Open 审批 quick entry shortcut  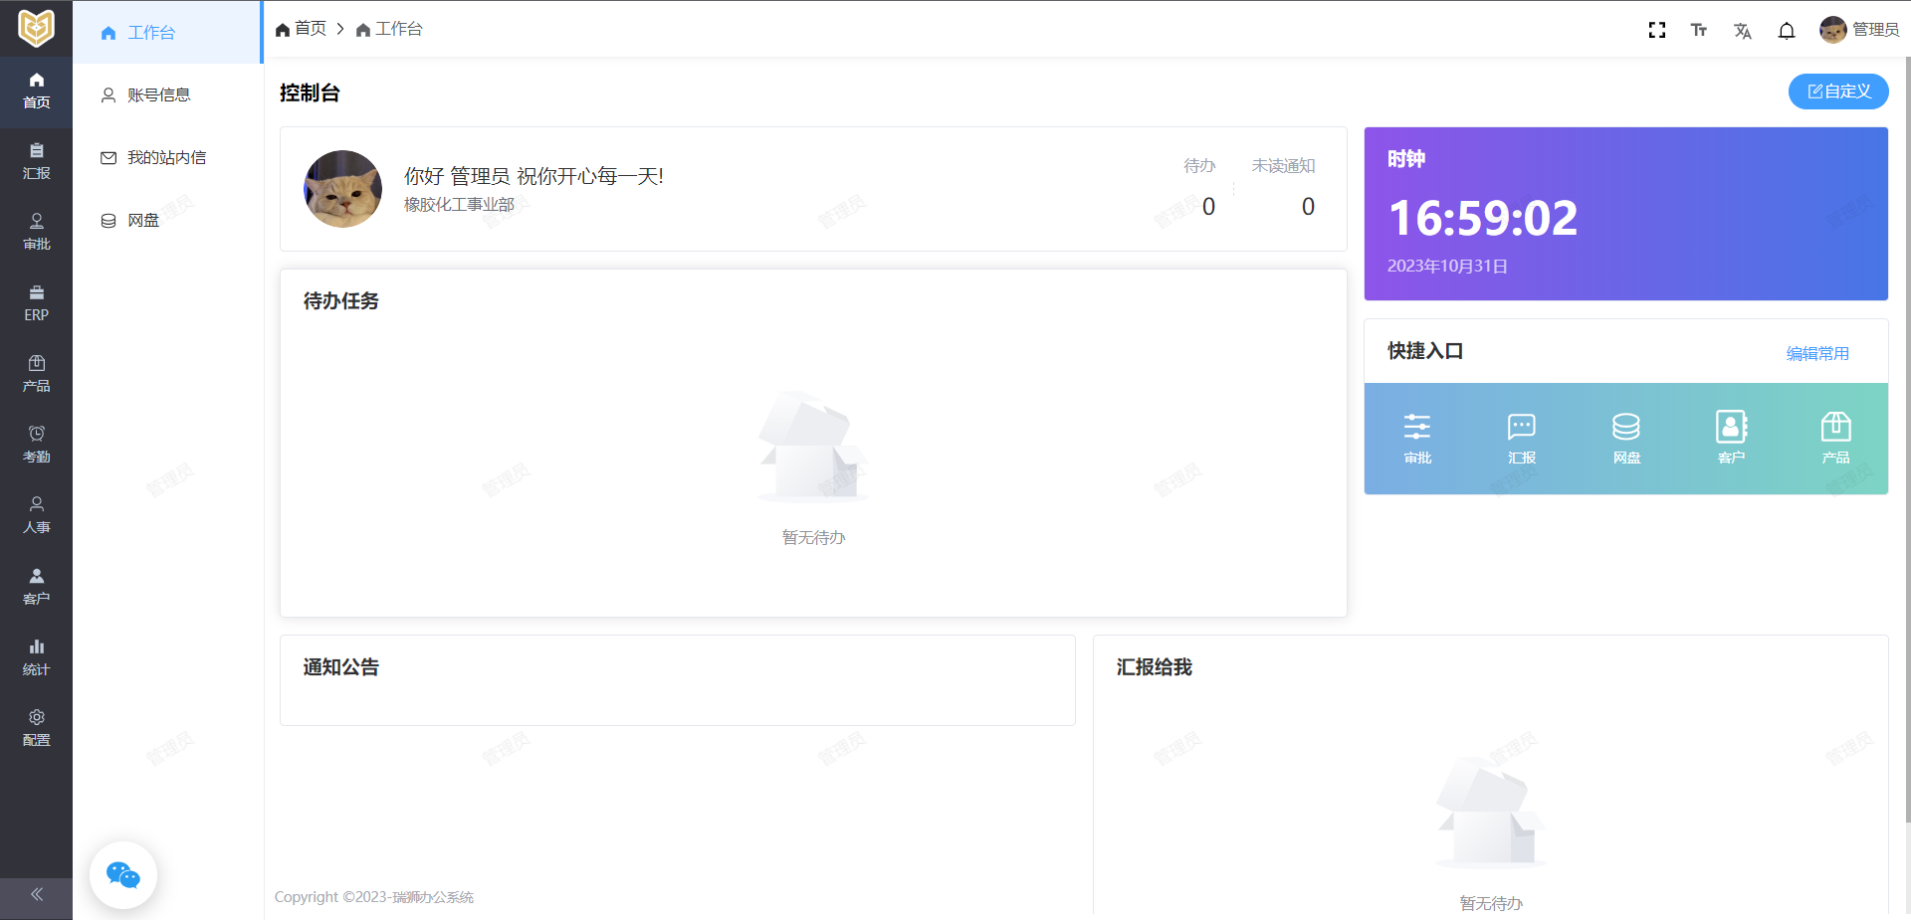click(1417, 438)
